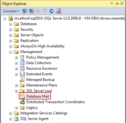Select the localhost\sql2014 server label
Screen dimensions: 126x123
70,18
